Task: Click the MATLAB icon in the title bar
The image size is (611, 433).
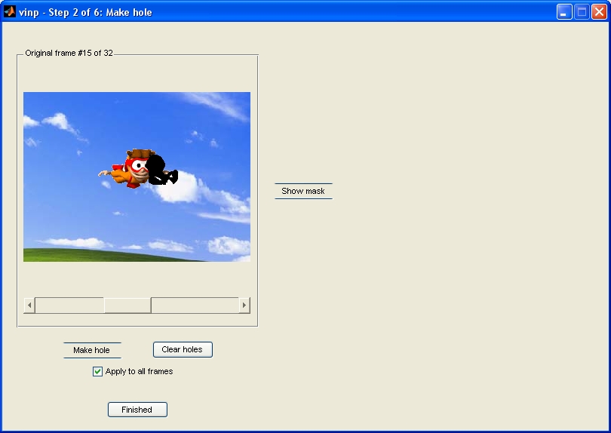Action: [10, 11]
